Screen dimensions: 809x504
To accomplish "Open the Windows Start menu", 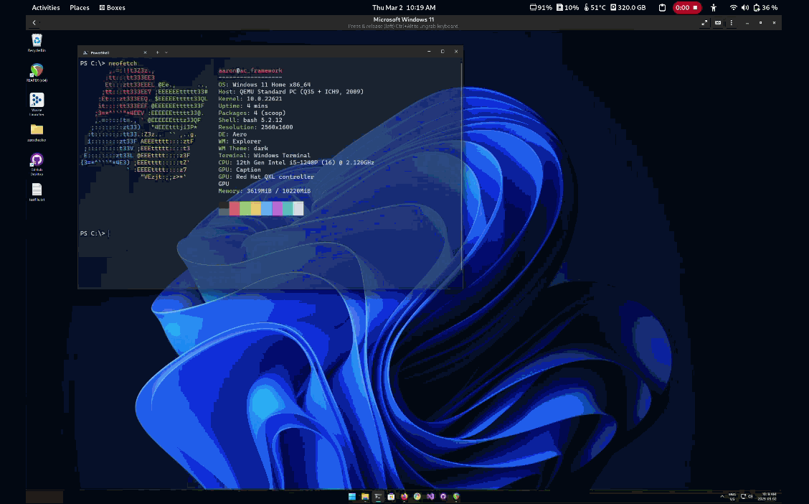I will [352, 496].
